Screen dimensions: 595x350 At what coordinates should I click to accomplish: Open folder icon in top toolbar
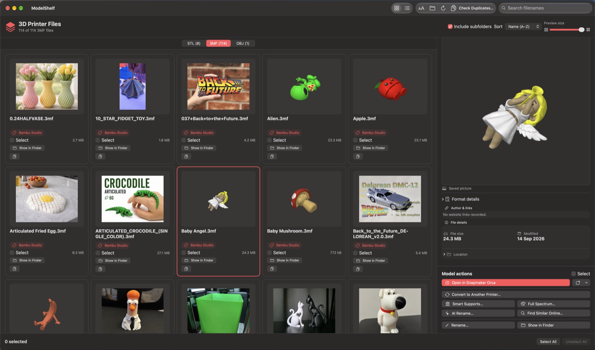[432, 8]
